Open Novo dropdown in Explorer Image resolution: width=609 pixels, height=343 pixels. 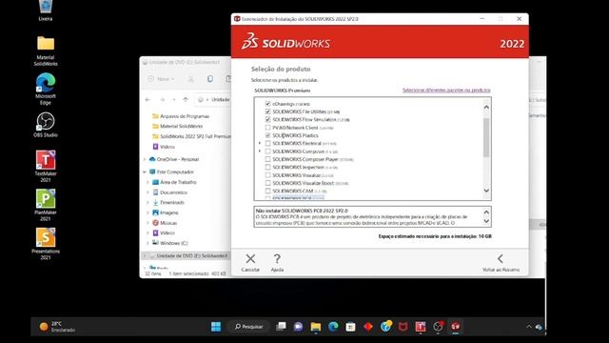pyautogui.click(x=161, y=79)
